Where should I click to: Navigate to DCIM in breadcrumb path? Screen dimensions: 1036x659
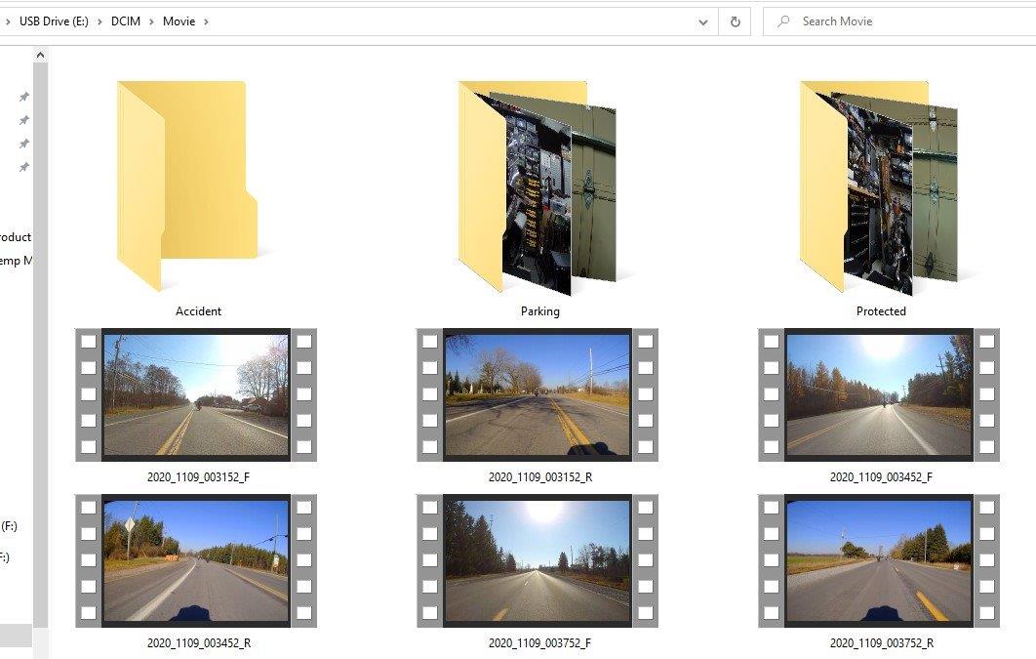(126, 21)
